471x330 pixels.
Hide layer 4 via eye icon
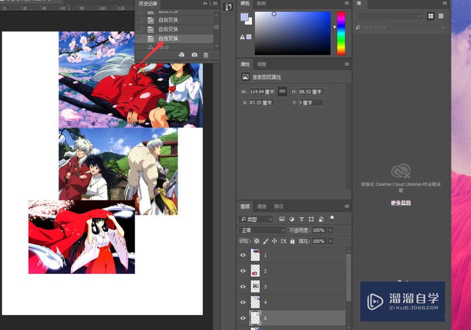coord(243,302)
